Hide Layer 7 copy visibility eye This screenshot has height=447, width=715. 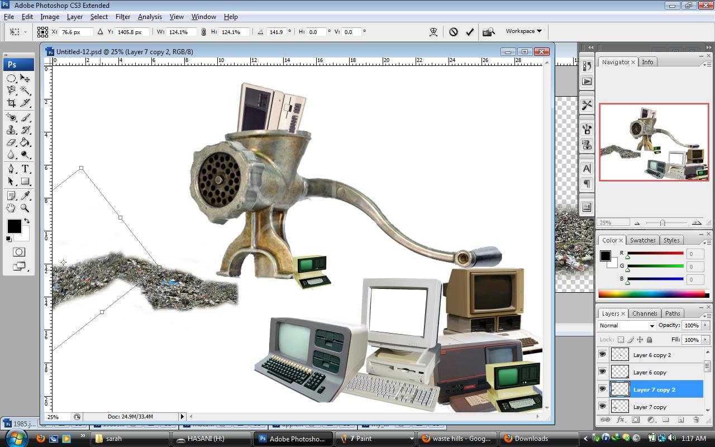[602, 407]
